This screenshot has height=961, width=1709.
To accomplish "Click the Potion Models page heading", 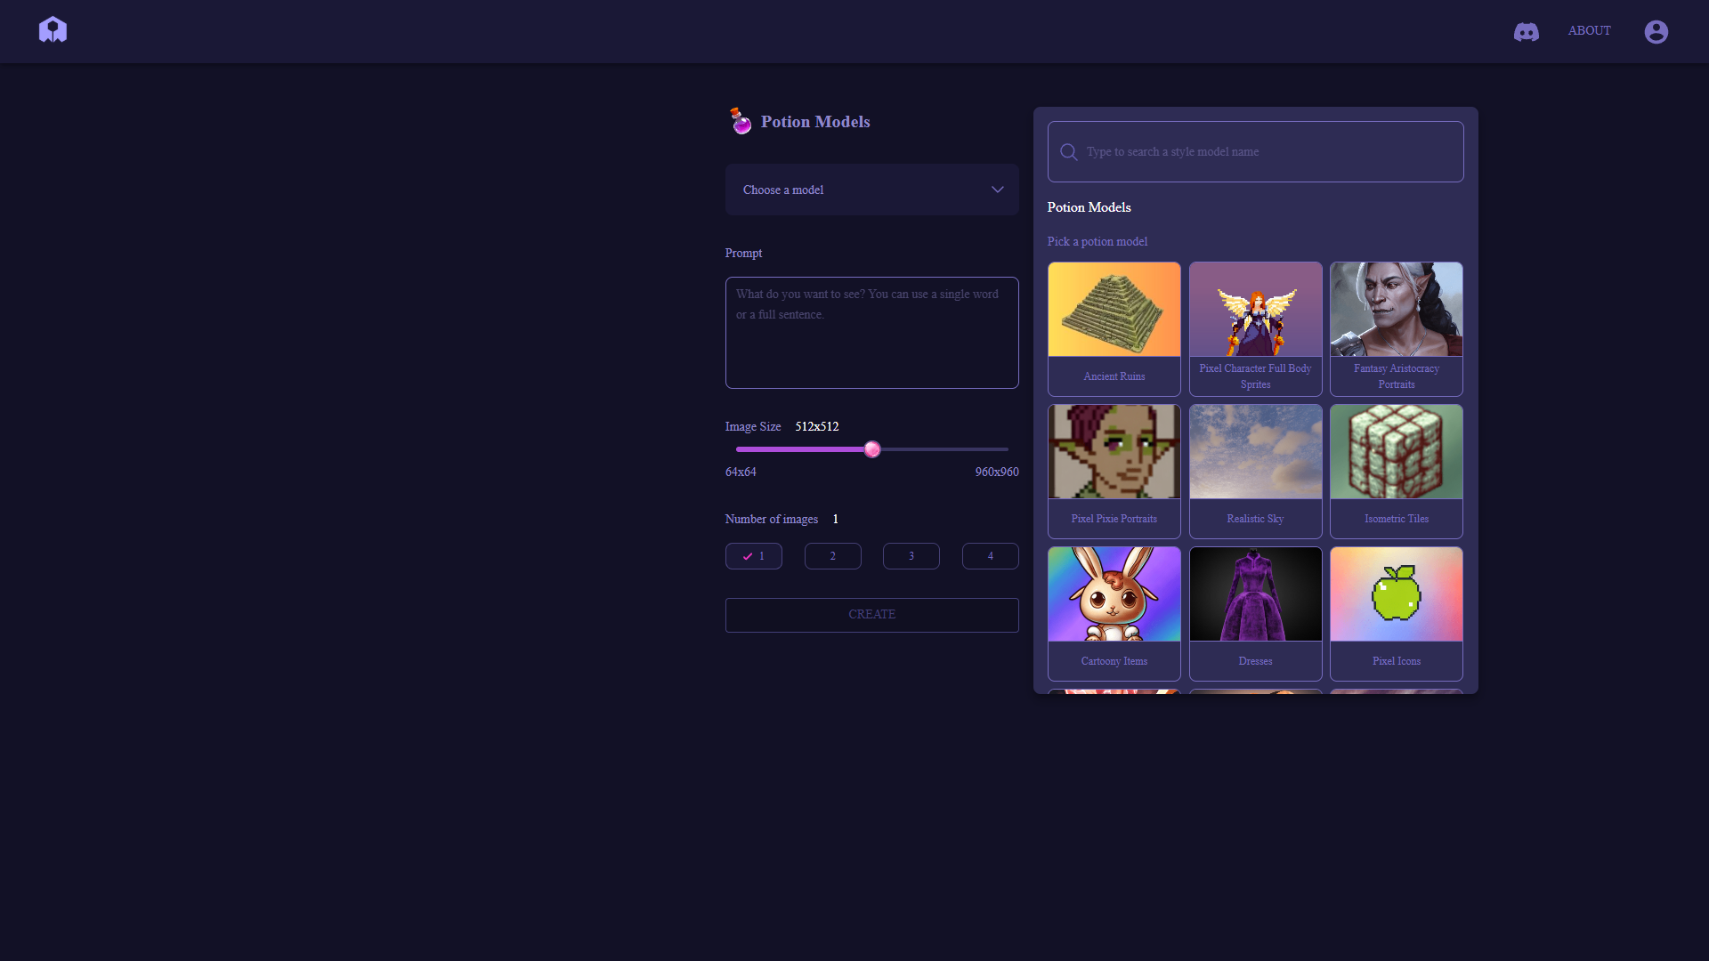I will click(x=815, y=122).
